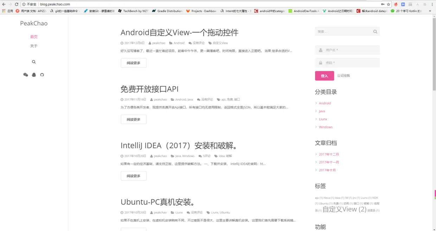Click the search magnifier icon in left sidebar
This screenshot has width=436, height=231.
[34, 62]
